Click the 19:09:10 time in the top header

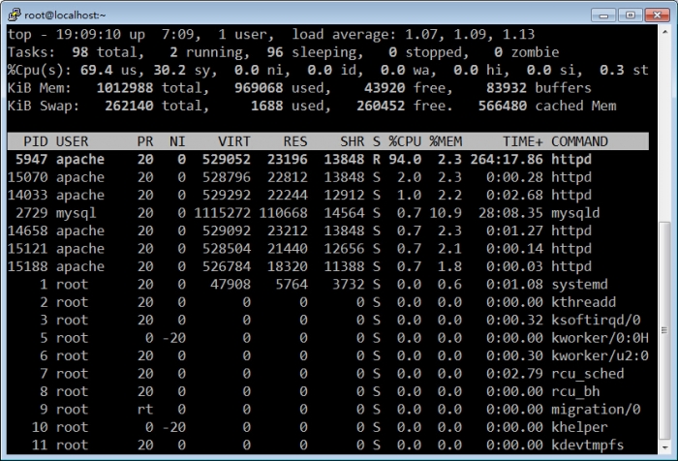(88, 34)
